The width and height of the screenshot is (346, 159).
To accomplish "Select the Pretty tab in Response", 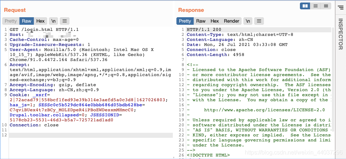I will click(x=185, y=21).
